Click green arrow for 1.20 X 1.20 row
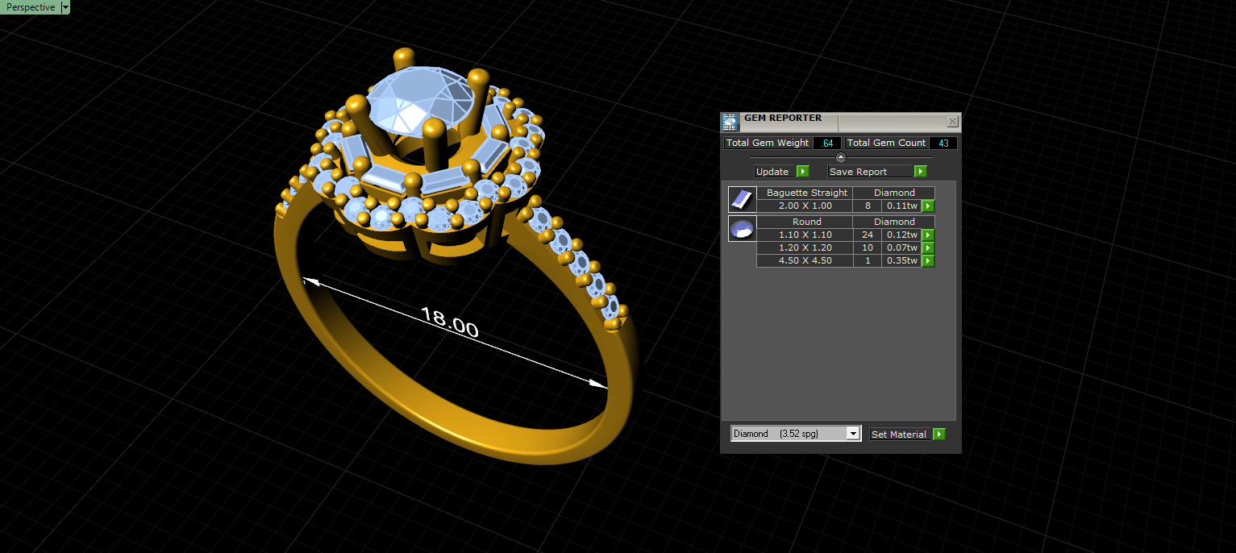Viewport: 1236px width, 553px height. [928, 248]
